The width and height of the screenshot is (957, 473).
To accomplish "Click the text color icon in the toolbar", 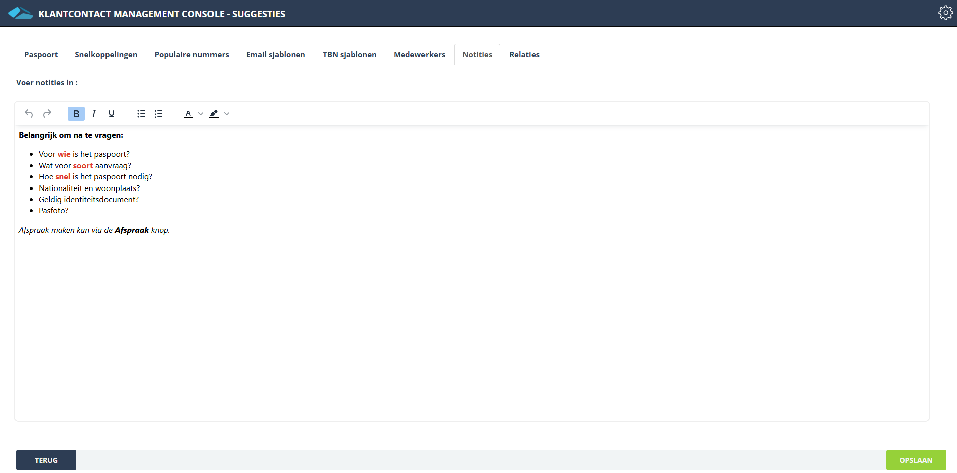I will point(188,114).
